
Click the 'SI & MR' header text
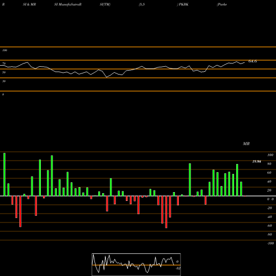point(29,4)
